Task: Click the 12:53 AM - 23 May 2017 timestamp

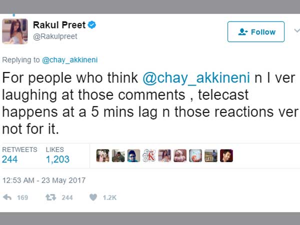Action: tap(43, 180)
